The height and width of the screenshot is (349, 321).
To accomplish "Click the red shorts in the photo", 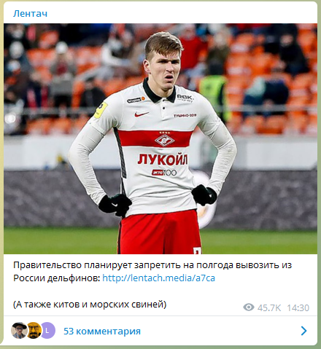I will [160, 233].
